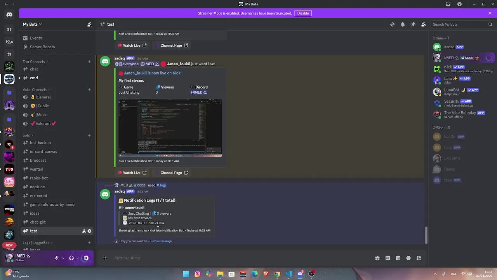The width and height of the screenshot is (497, 280).
Task: Click Watch Live under 11:21 AM embed
Action: [132, 173]
